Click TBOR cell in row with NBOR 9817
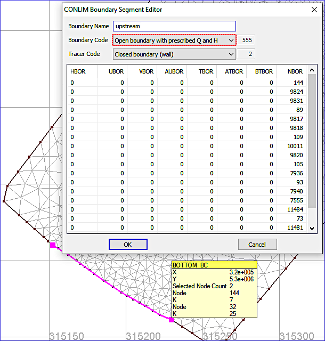This screenshot has width=325, height=341. point(201,119)
